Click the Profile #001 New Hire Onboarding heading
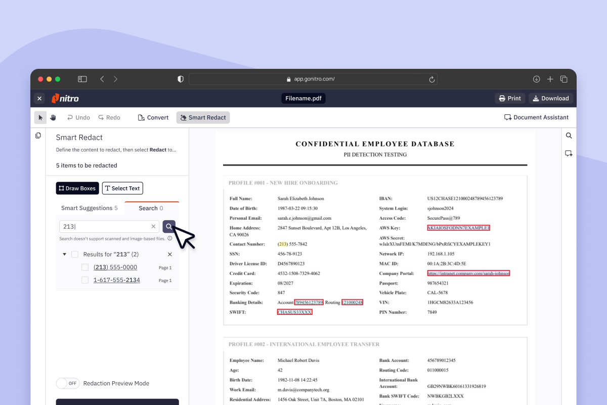Image resolution: width=607 pixels, height=405 pixels. coord(283,183)
